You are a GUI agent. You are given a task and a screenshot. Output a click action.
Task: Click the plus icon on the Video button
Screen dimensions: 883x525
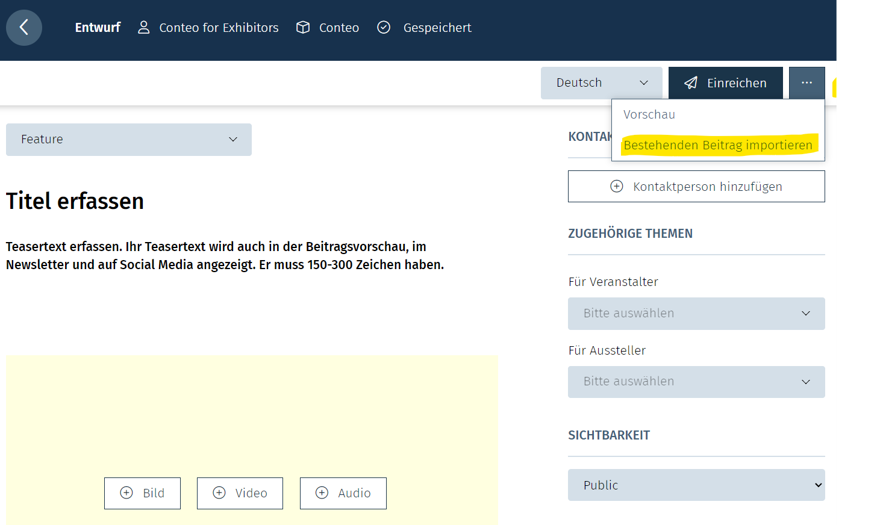(219, 493)
